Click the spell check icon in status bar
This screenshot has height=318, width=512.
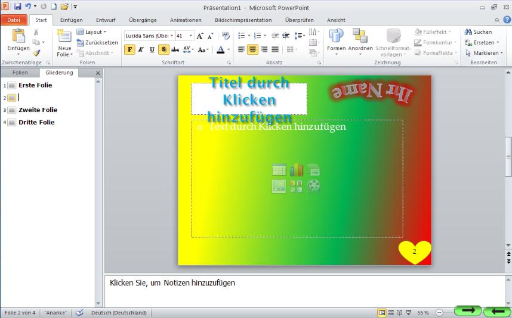pos(79,313)
